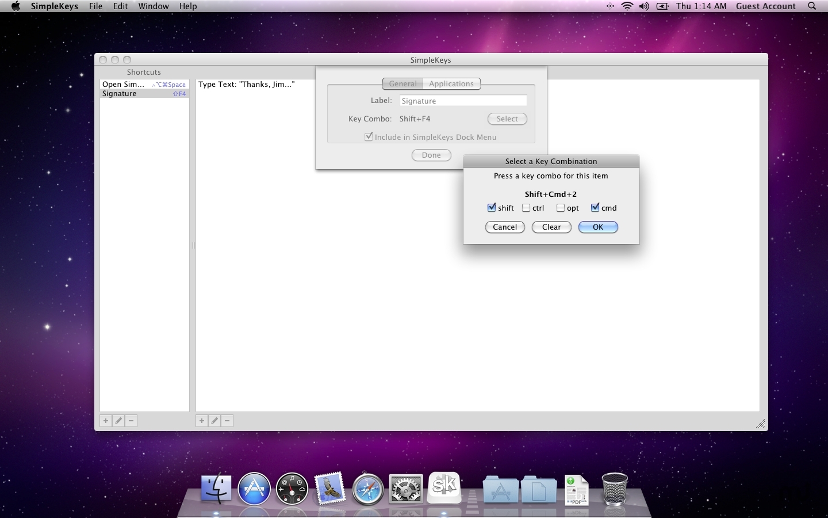Viewport: 828px width, 518px height.
Task: Click the SimpleKeys icon in the Dock
Action: (x=444, y=487)
